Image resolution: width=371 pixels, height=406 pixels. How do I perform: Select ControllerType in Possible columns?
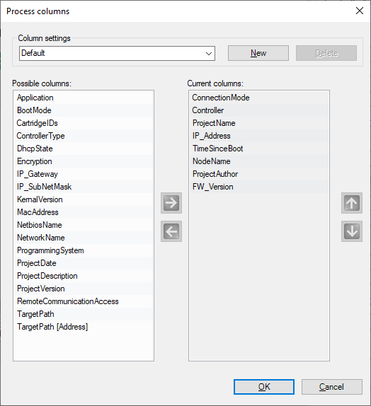click(84, 136)
